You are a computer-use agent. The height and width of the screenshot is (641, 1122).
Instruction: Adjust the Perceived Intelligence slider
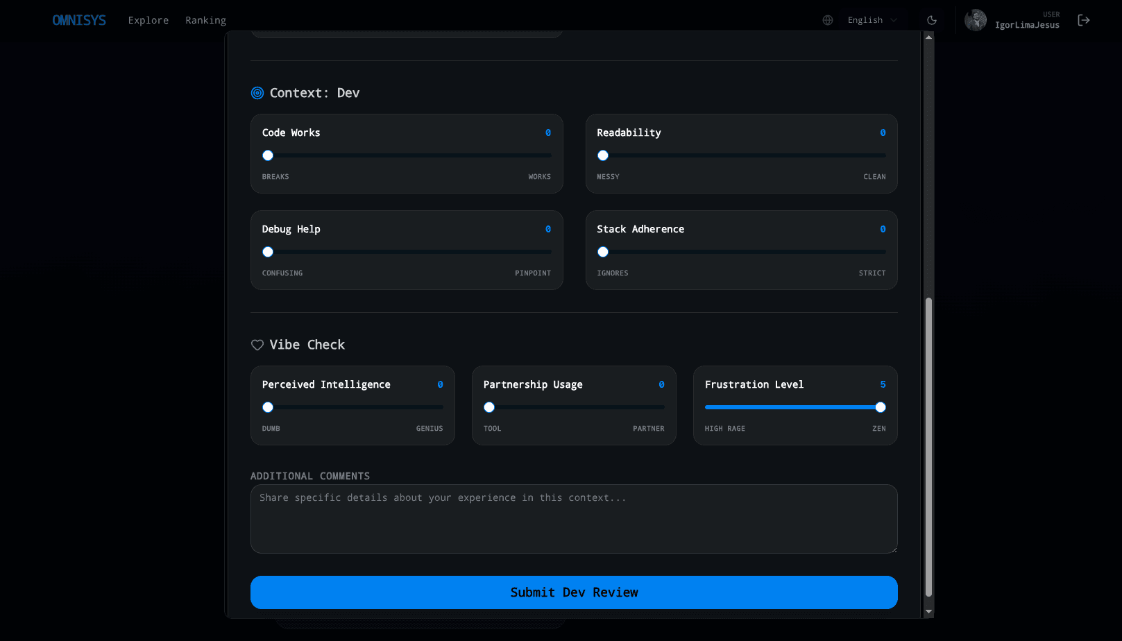(267, 407)
